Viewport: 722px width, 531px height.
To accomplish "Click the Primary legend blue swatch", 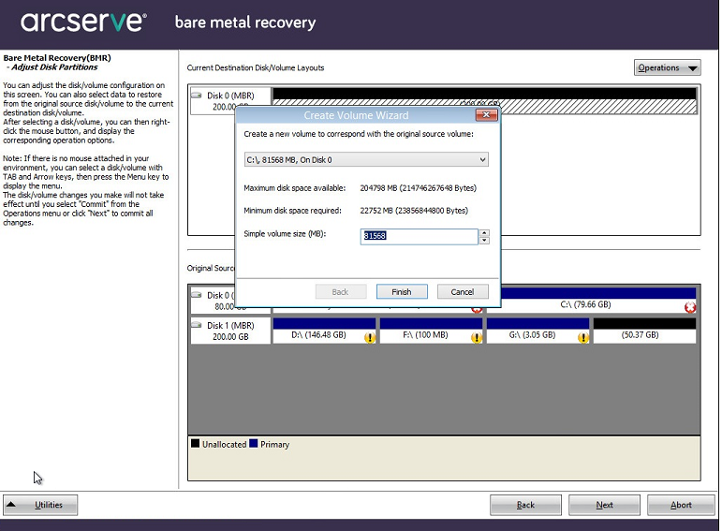I will click(x=253, y=444).
